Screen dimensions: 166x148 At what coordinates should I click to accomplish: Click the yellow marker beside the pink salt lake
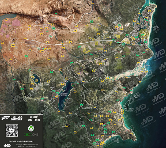coord(6,20)
